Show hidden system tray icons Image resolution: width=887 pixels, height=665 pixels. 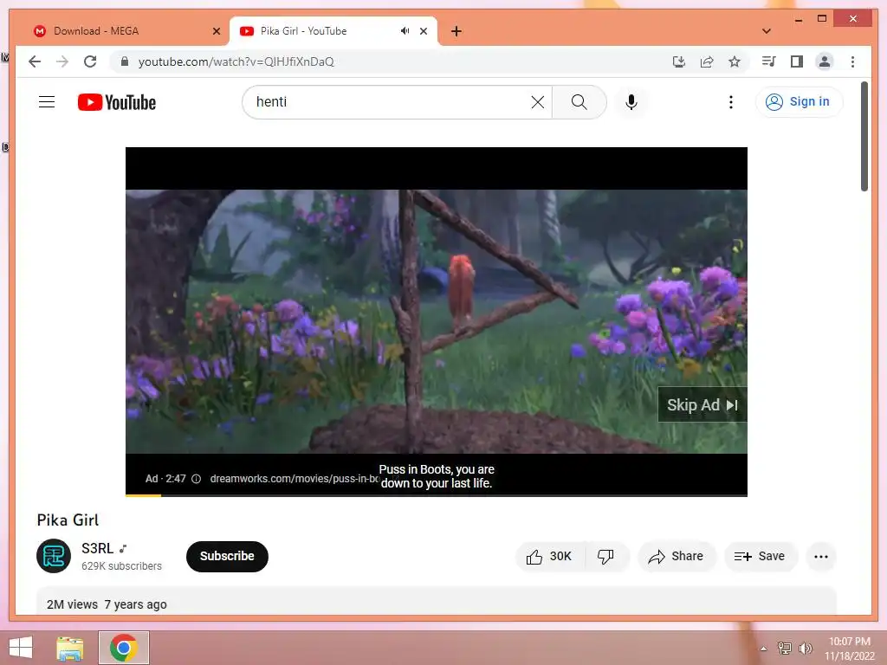pos(763,649)
